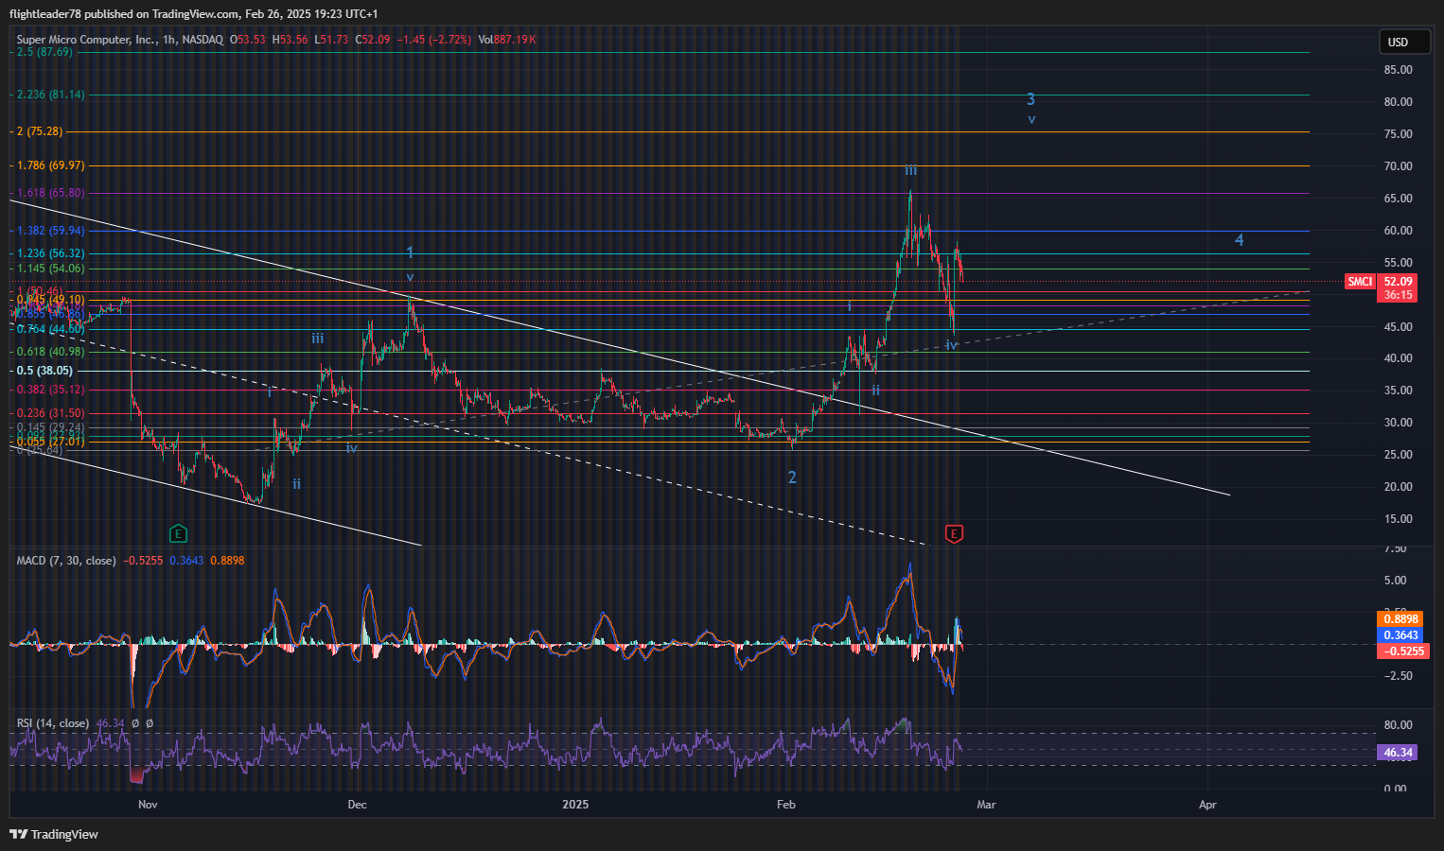Image resolution: width=1444 pixels, height=851 pixels.
Task: Click the Mar label on time axis
Action: [x=986, y=805]
